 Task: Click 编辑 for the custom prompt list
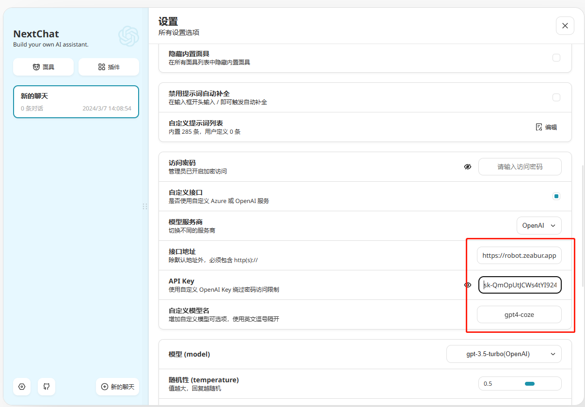tap(546, 127)
